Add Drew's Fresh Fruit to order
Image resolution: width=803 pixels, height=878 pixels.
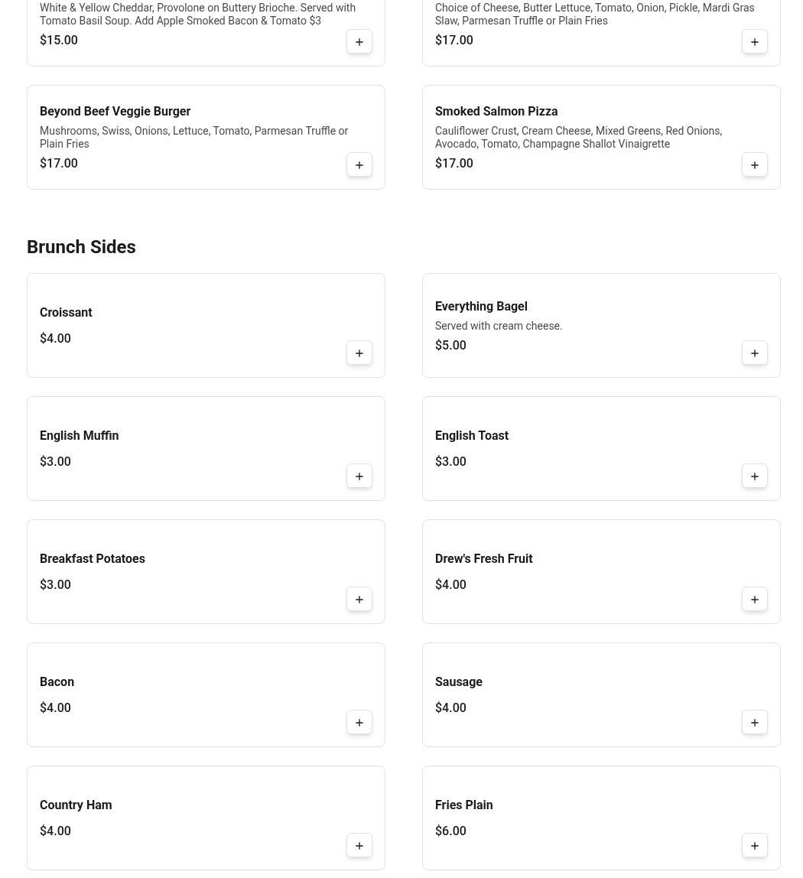coord(755,600)
